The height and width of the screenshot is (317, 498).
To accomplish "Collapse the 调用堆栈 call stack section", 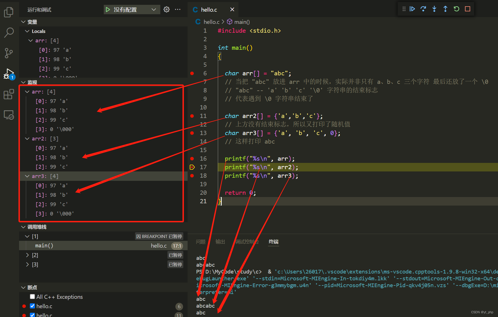I will [23, 227].
